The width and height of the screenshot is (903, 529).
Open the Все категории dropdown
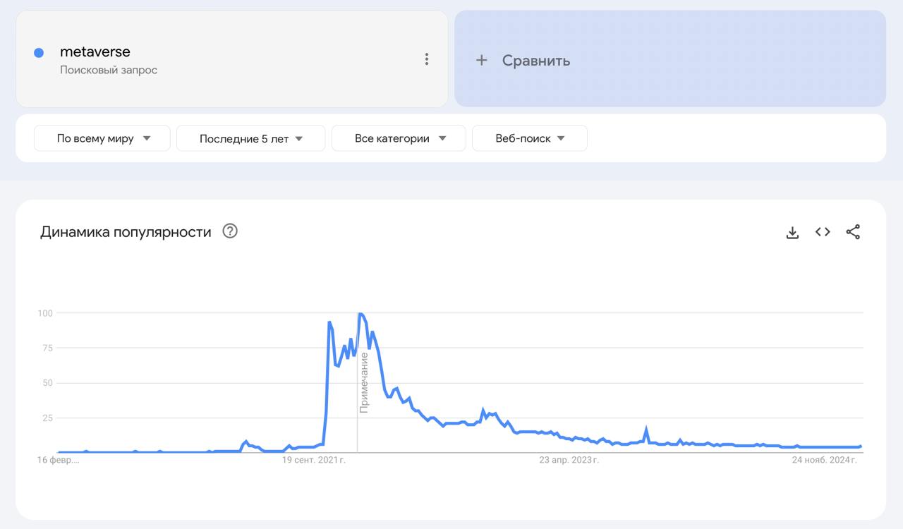click(399, 138)
